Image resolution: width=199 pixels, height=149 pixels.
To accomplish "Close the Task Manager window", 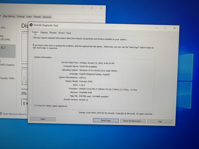I will (x=101, y=8).
